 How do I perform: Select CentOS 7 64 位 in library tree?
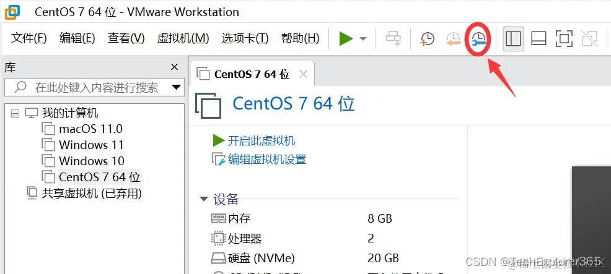pos(99,177)
